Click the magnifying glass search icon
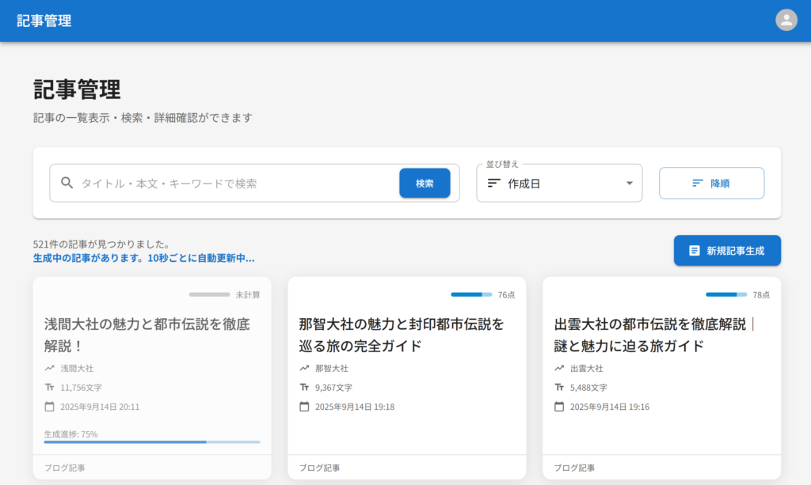This screenshot has width=811, height=485. coord(67,183)
